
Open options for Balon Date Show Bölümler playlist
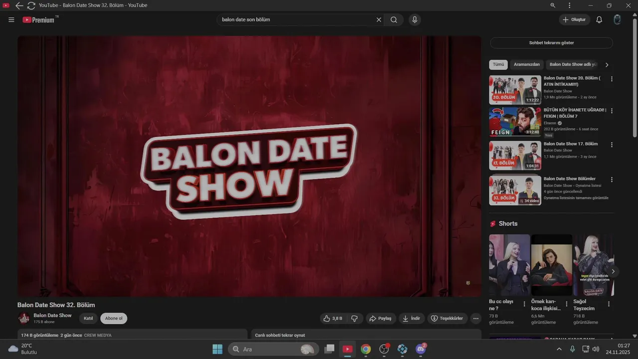point(612,179)
